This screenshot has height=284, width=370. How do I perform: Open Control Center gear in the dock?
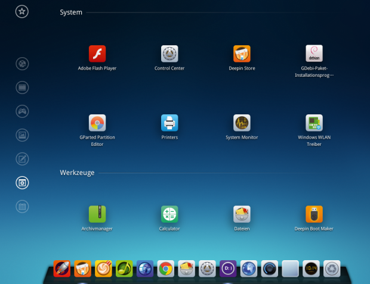click(x=207, y=269)
